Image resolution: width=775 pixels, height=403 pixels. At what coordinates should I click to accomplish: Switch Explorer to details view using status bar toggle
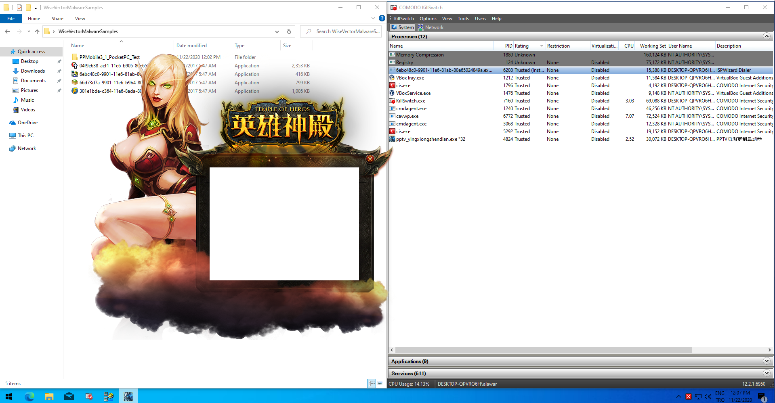(372, 383)
